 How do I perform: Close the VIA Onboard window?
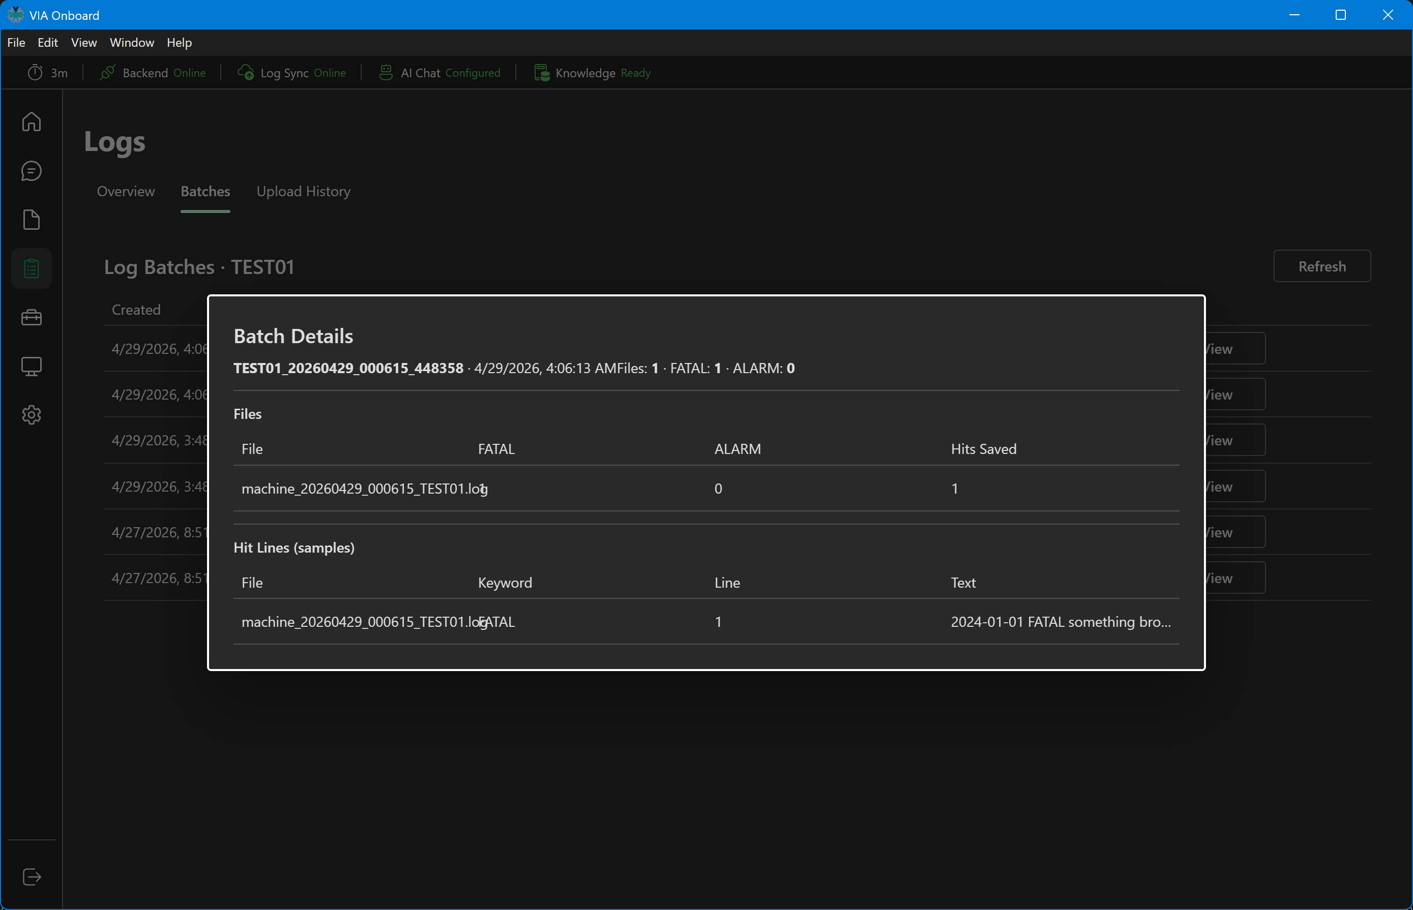point(1388,15)
